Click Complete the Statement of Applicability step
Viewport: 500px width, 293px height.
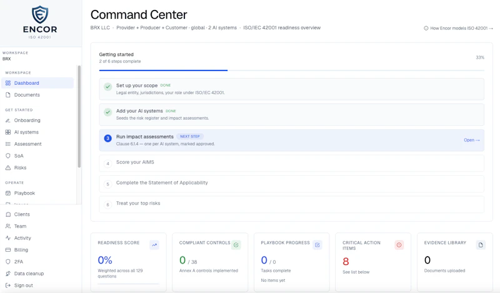(291, 184)
